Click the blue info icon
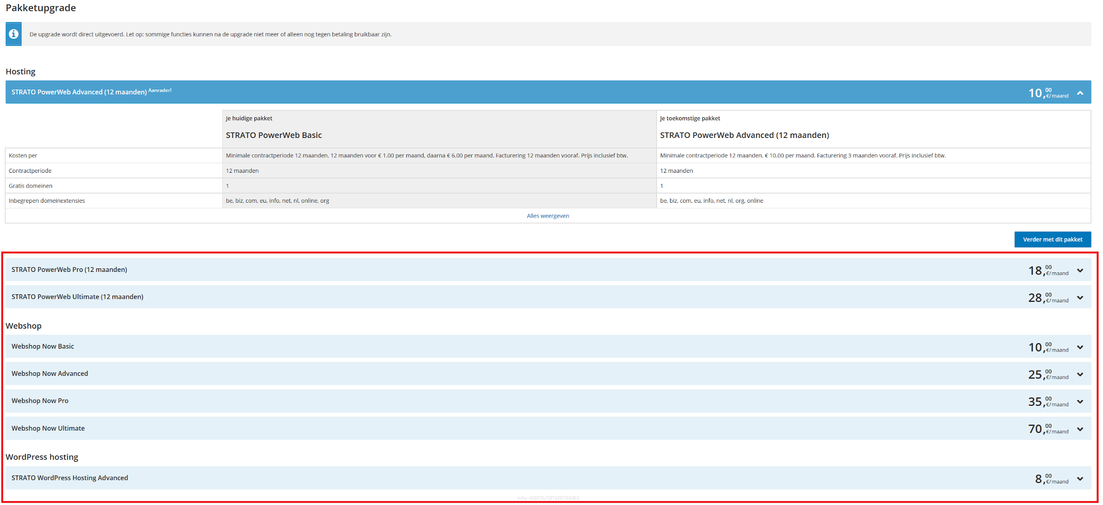The height and width of the screenshot is (505, 1103). click(14, 34)
